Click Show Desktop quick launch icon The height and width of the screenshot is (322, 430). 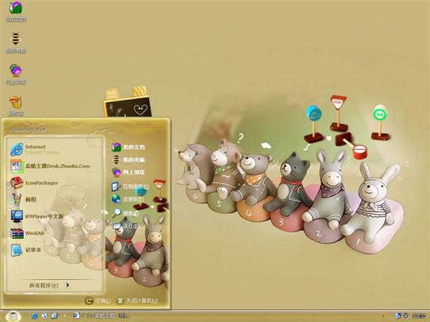pos(54,316)
